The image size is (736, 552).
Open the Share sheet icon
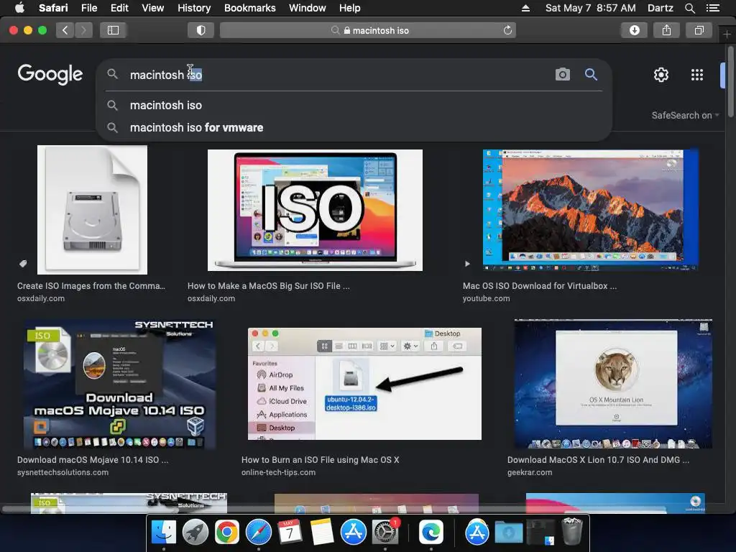[x=666, y=30]
